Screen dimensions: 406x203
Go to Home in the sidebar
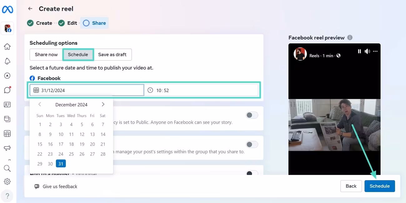tap(7, 47)
